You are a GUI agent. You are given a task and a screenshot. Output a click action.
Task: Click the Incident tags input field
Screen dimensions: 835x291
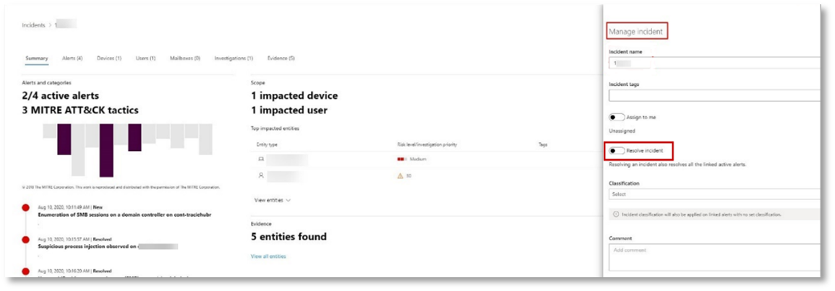(714, 96)
